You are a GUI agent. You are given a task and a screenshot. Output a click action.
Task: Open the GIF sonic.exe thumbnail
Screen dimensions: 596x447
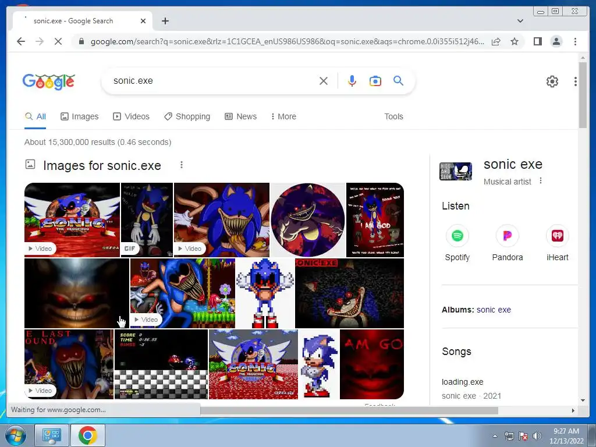coord(147,220)
